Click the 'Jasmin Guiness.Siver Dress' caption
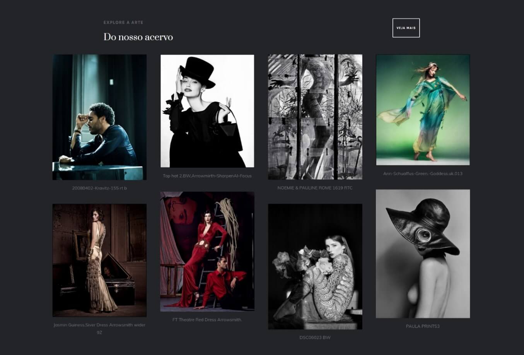This screenshot has width=524, height=355. pos(99,325)
